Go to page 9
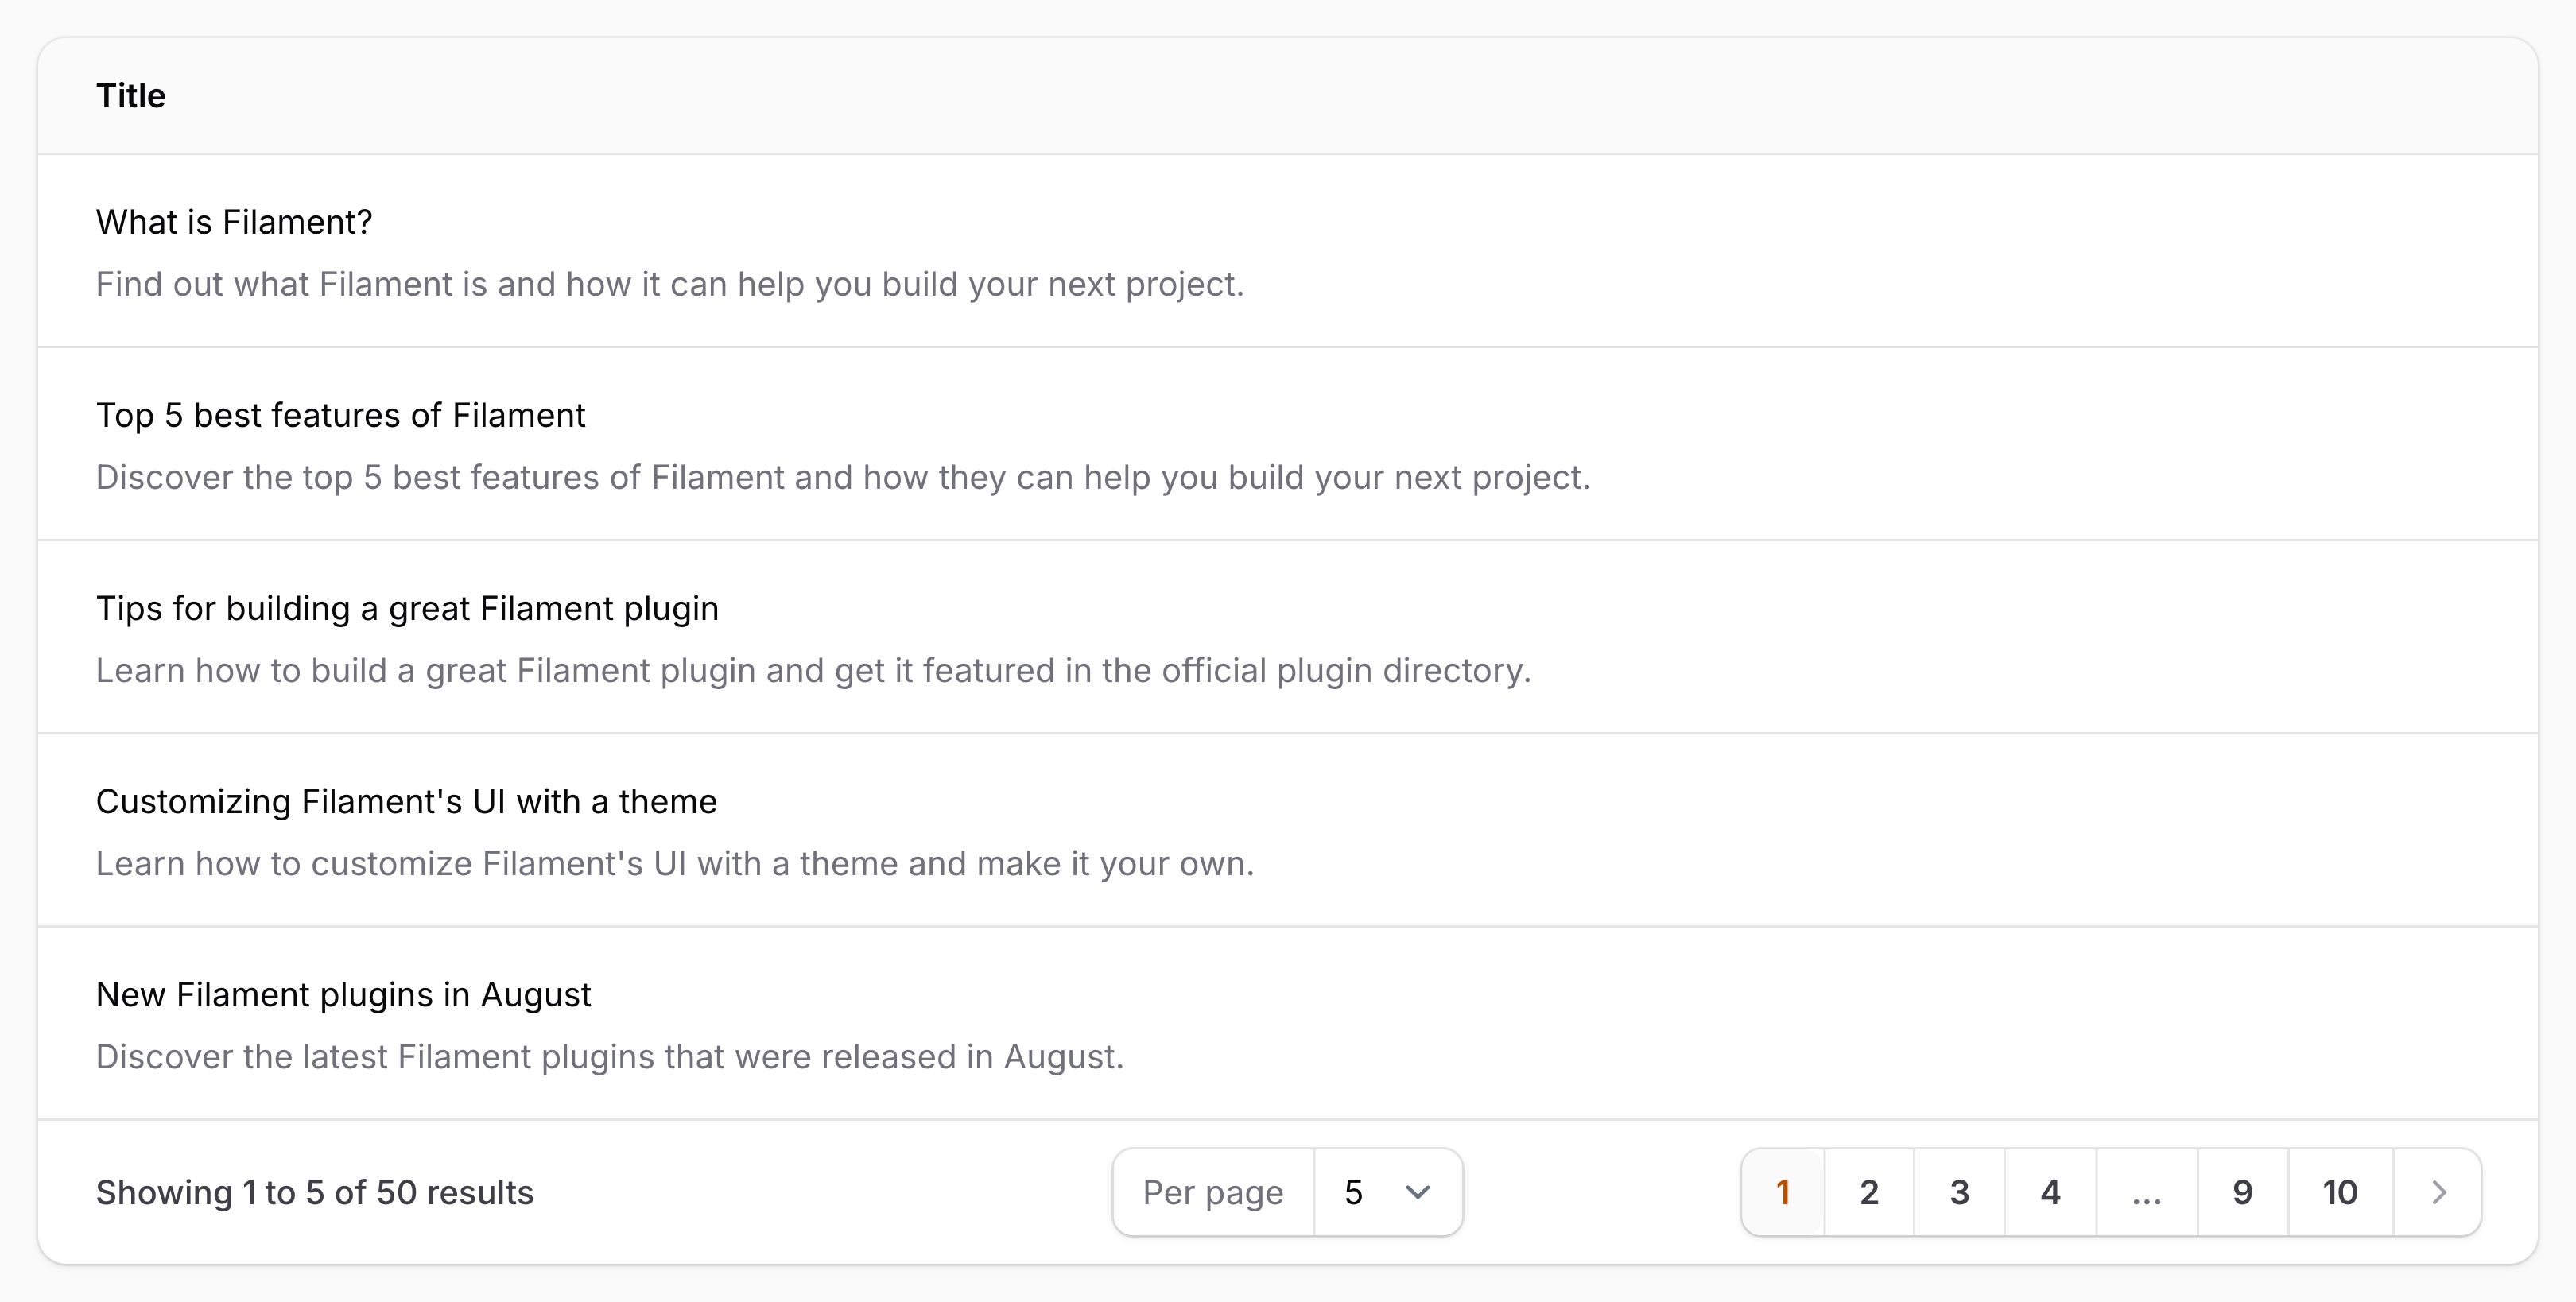The width and height of the screenshot is (2576, 1302). pos(2242,1192)
